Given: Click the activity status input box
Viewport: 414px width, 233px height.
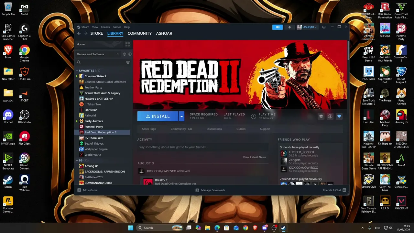Looking at the screenshot, I should pyautogui.click(x=203, y=147).
